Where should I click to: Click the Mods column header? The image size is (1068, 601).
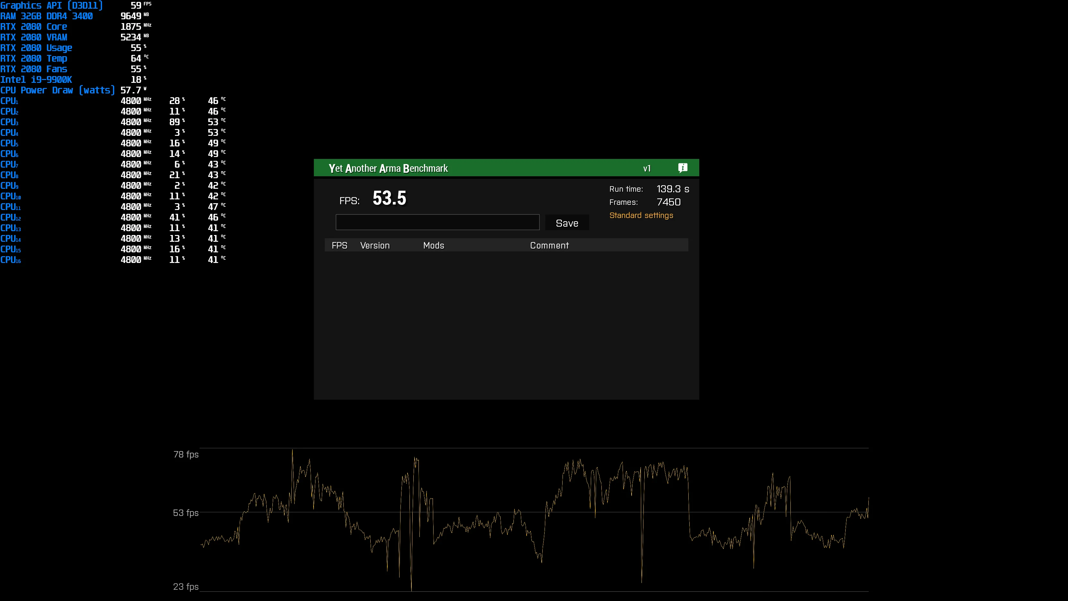433,245
